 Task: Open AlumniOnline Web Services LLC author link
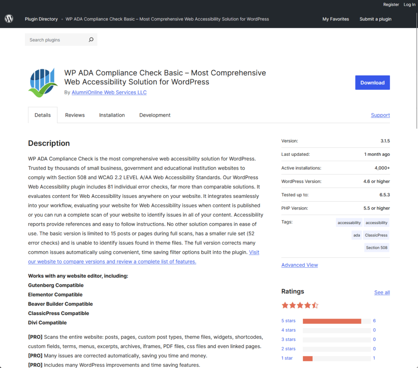pyautogui.click(x=109, y=92)
